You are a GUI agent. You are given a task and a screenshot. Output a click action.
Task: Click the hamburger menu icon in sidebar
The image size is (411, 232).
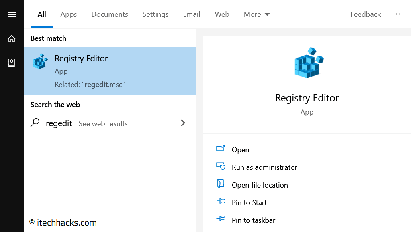(x=12, y=15)
